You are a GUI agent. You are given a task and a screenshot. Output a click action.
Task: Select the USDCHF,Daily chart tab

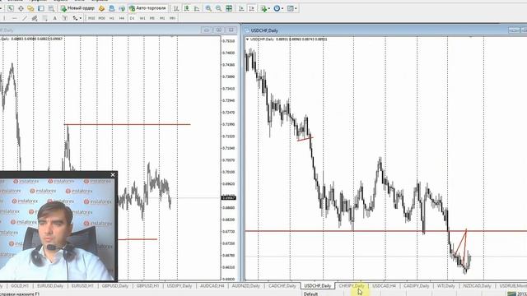click(x=317, y=286)
